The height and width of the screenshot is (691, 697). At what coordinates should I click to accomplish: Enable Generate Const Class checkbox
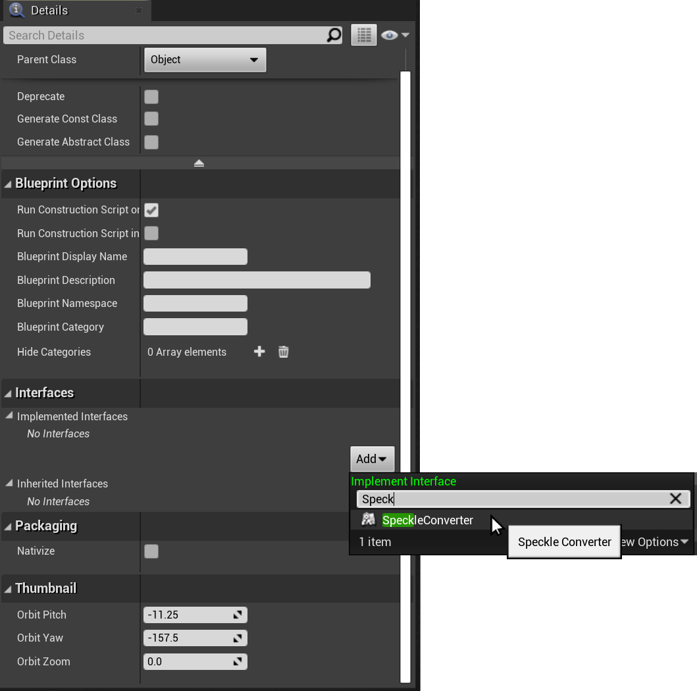[151, 119]
